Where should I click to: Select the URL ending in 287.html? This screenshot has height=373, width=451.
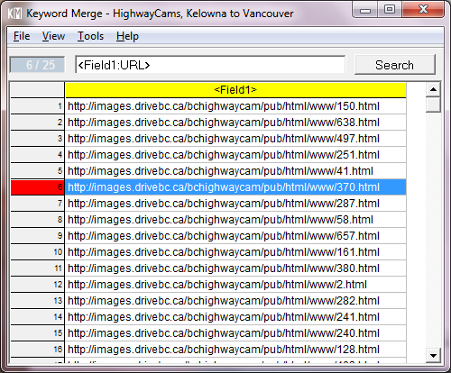pyautogui.click(x=235, y=204)
